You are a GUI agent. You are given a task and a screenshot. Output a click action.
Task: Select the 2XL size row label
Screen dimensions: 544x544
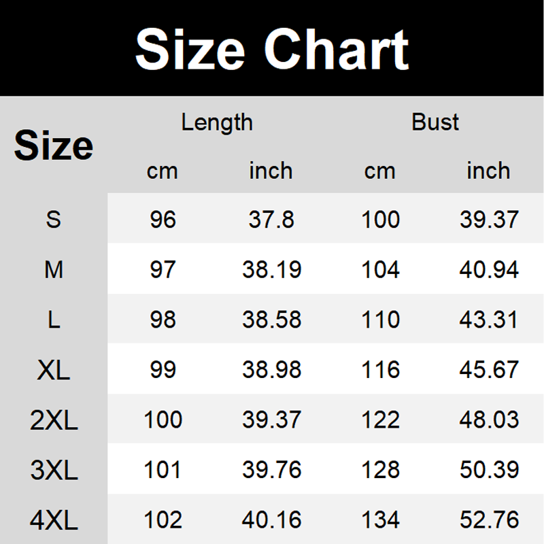[x=54, y=420]
